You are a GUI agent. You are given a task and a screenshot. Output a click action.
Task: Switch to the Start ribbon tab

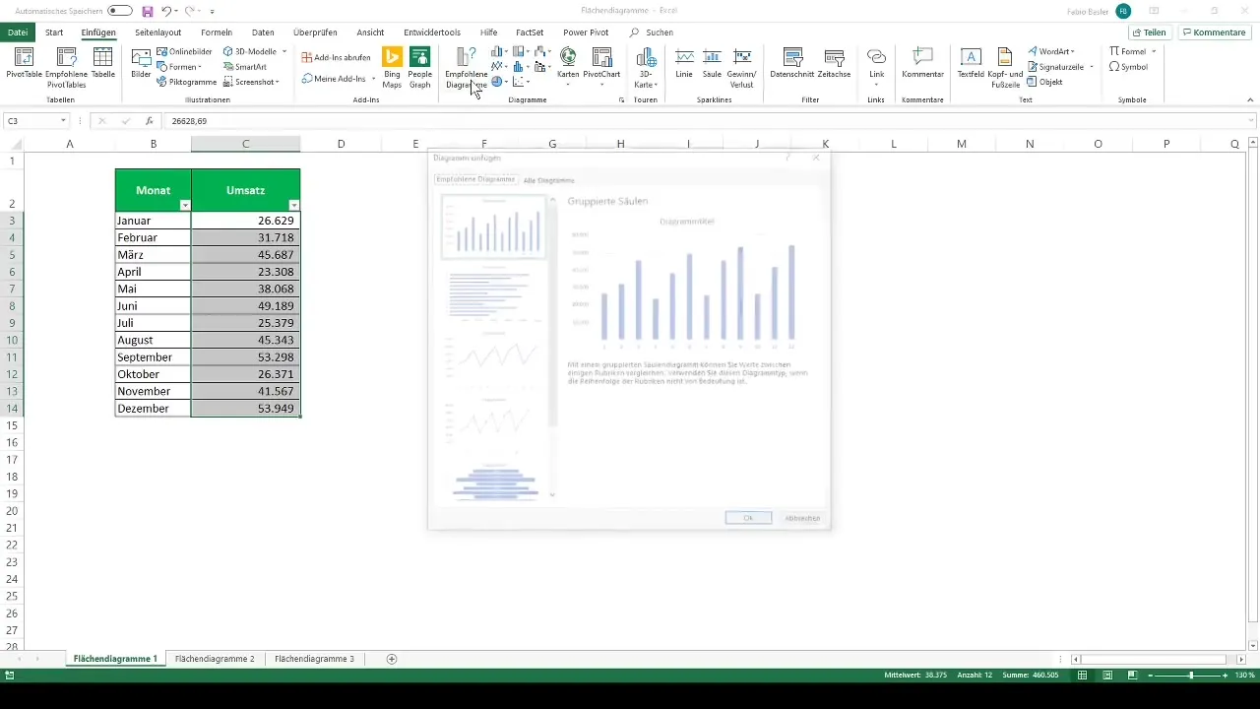coord(54,32)
